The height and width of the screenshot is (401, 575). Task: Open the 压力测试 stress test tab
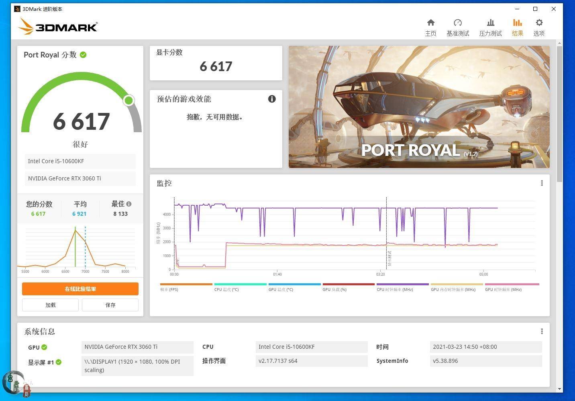pos(490,27)
